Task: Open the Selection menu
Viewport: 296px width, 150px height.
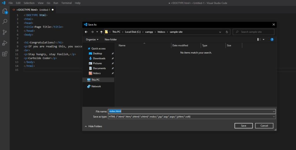Action: [x=29, y=3]
